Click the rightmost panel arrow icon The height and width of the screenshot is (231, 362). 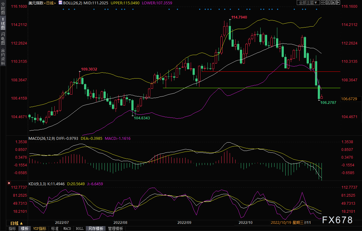(338, 3)
